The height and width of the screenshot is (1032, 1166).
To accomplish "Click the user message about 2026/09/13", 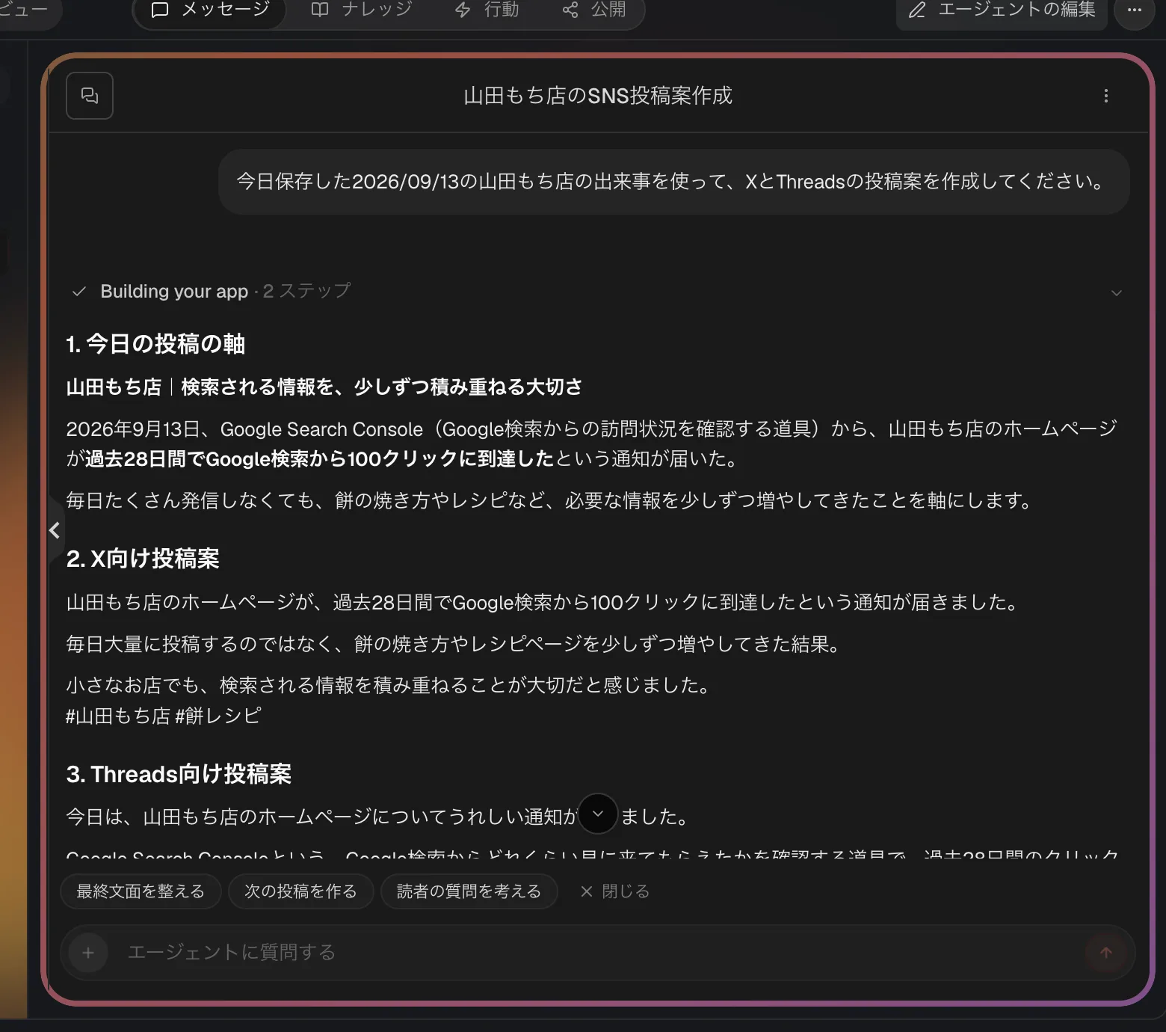I will [x=673, y=182].
